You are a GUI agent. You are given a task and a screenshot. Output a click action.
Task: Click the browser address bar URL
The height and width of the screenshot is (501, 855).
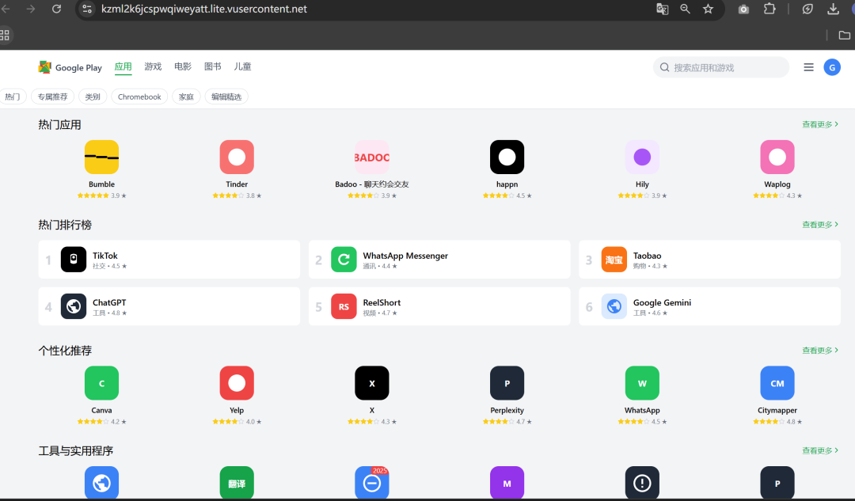204,9
